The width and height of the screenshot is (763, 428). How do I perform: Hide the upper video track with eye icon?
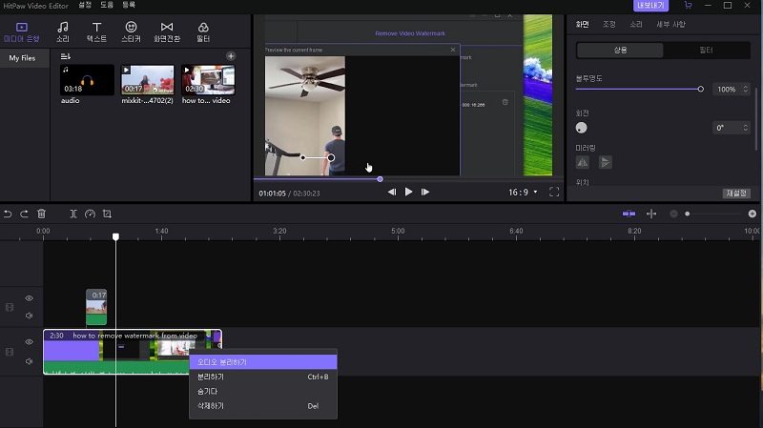coord(29,298)
